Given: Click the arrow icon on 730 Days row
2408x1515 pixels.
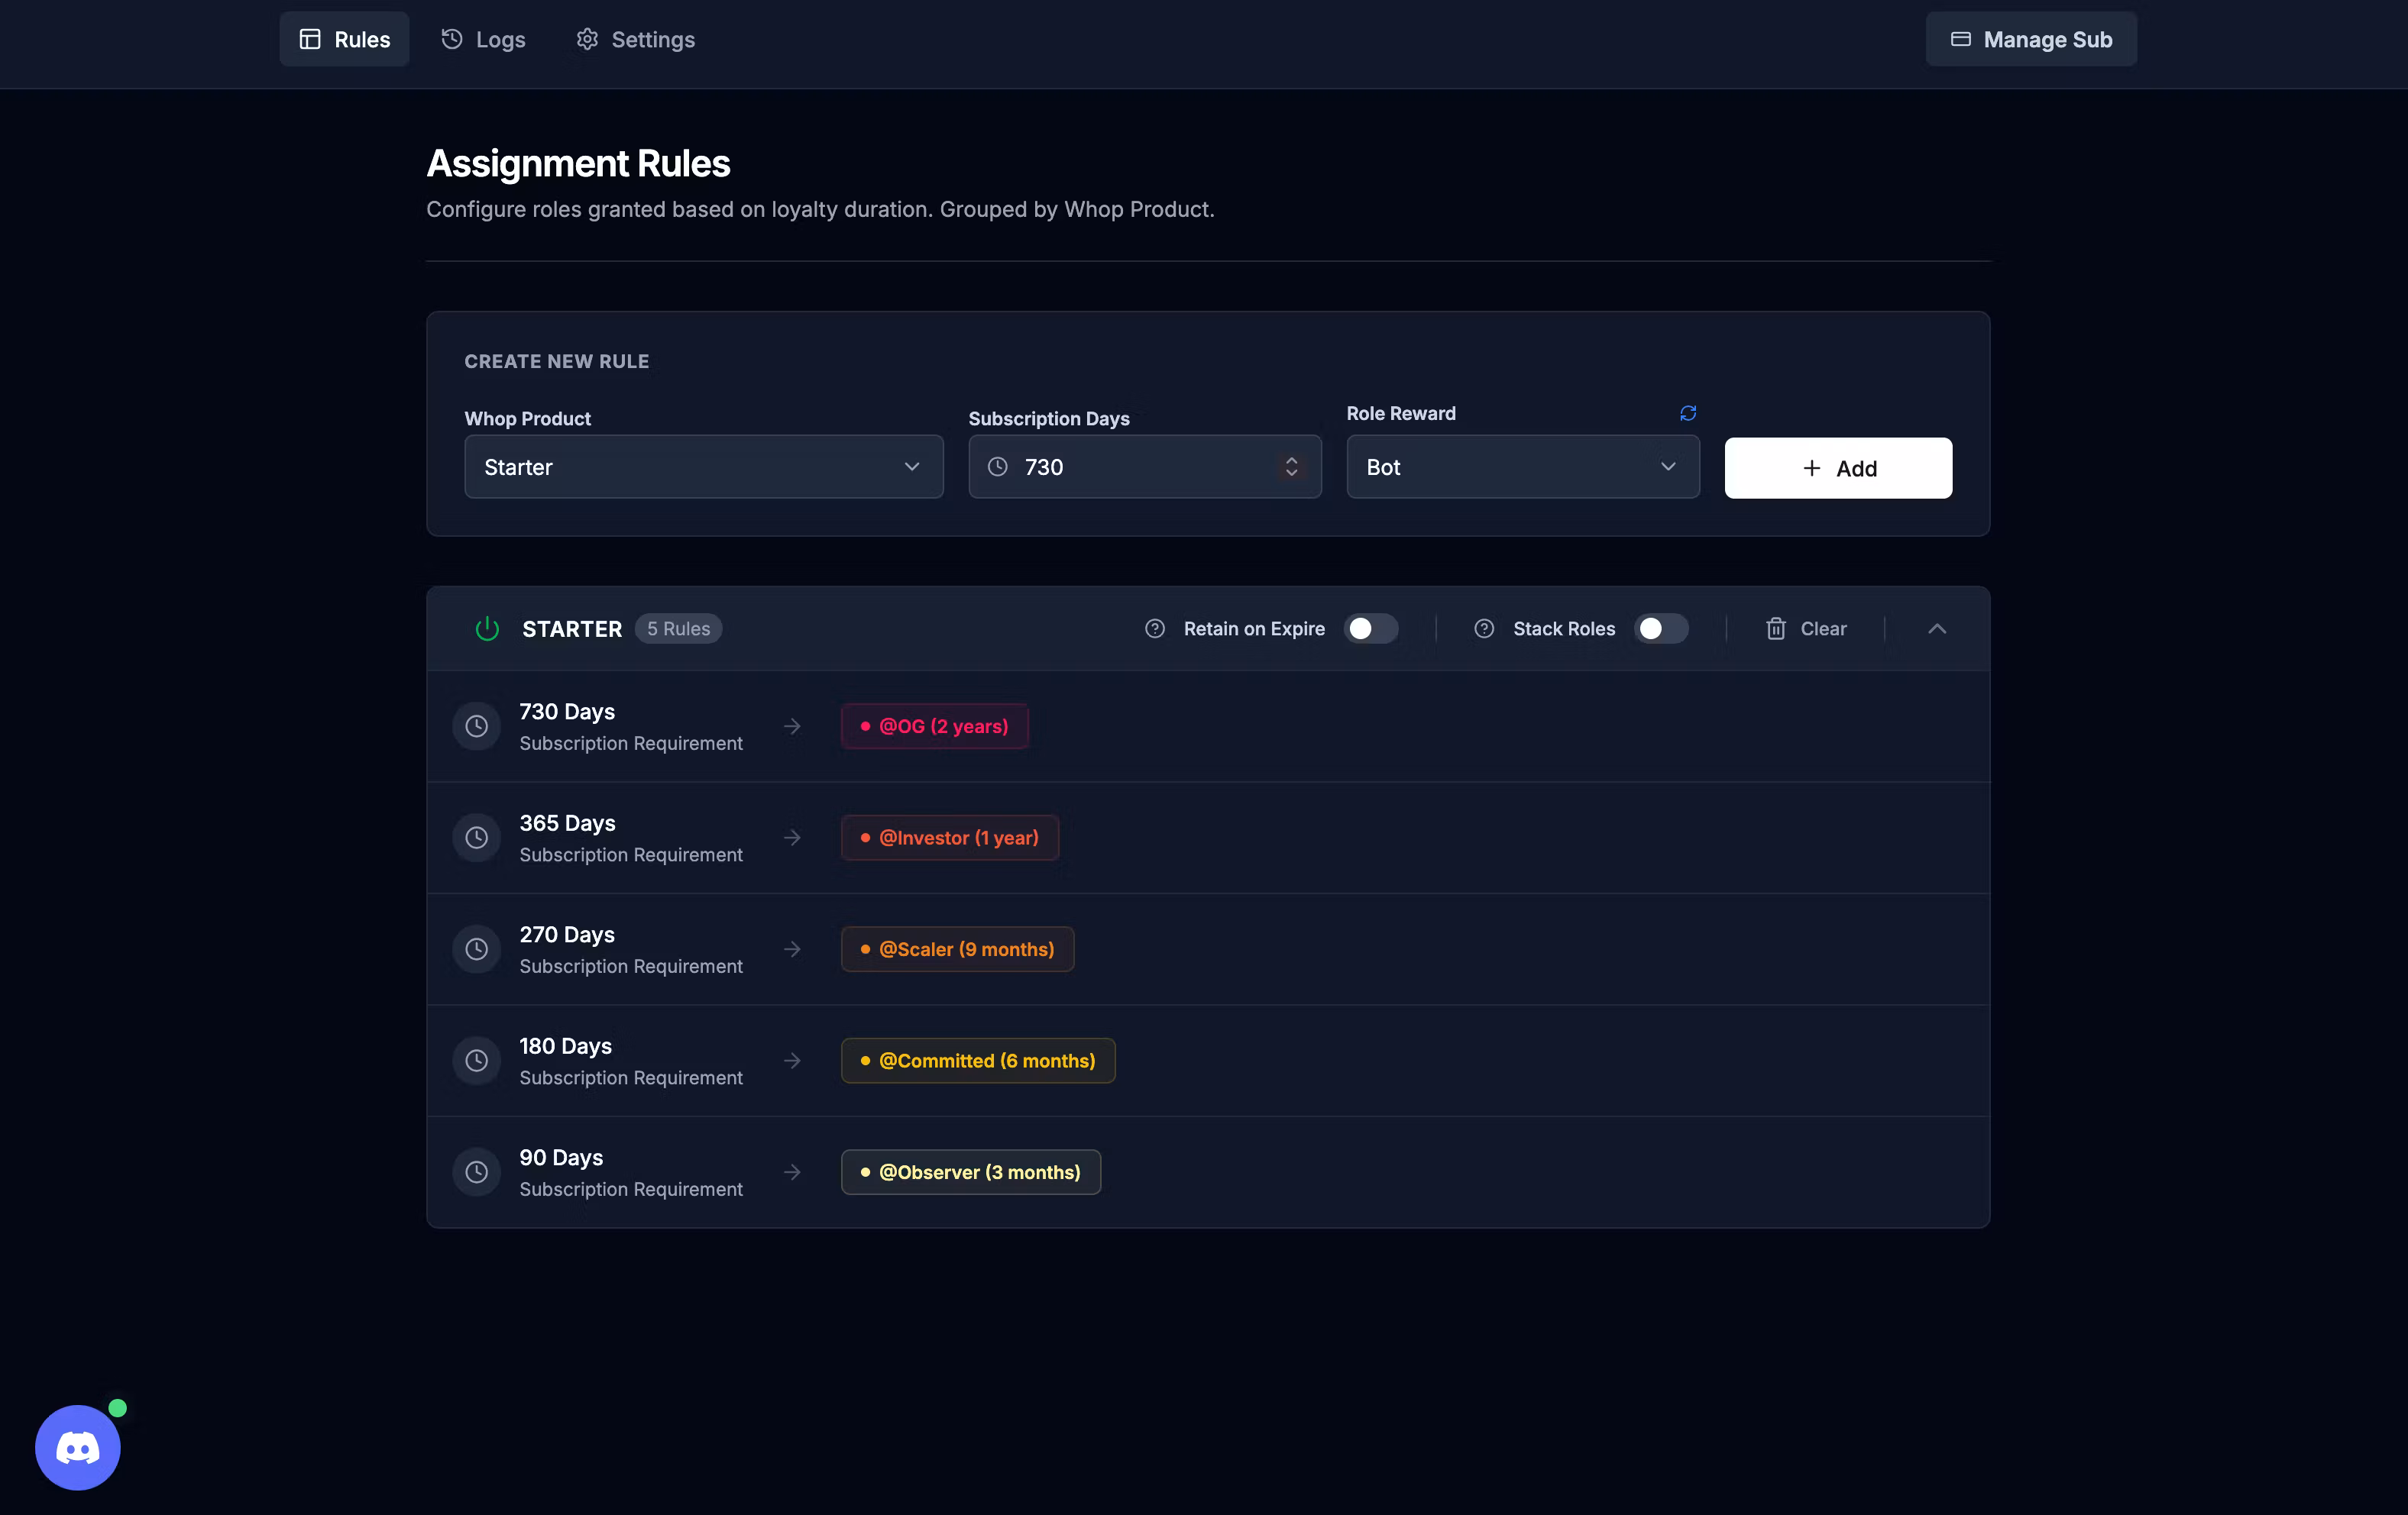Looking at the screenshot, I should click(792, 726).
